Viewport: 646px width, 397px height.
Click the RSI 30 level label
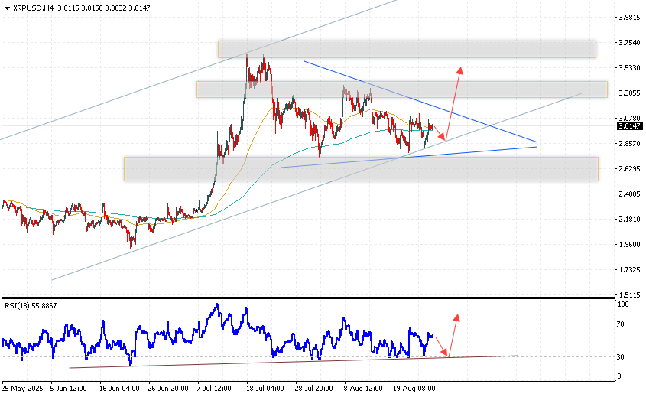[x=621, y=357]
